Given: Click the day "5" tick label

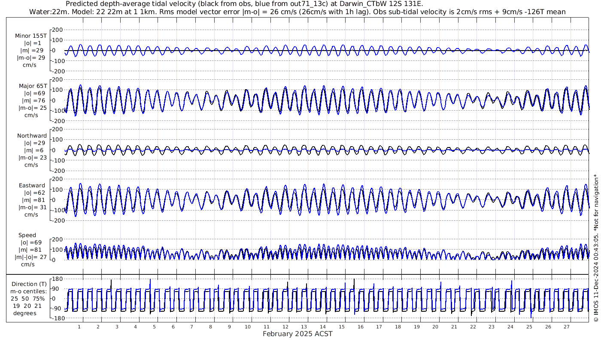Looking at the screenshot, I should tap(155, 327).
